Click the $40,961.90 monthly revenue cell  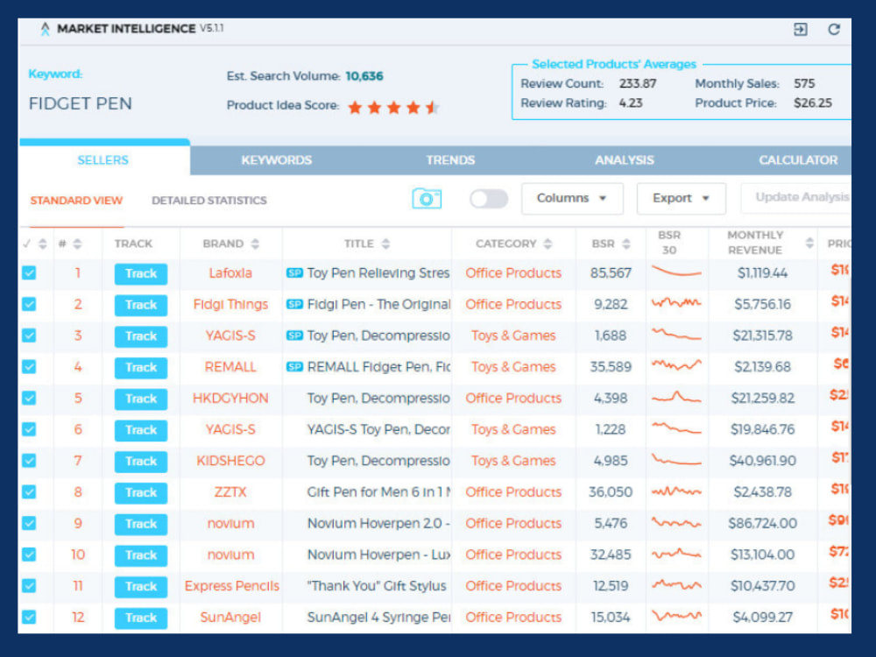[762, 461]
